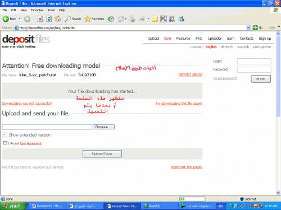Open the Edit menu

point(13,10)
